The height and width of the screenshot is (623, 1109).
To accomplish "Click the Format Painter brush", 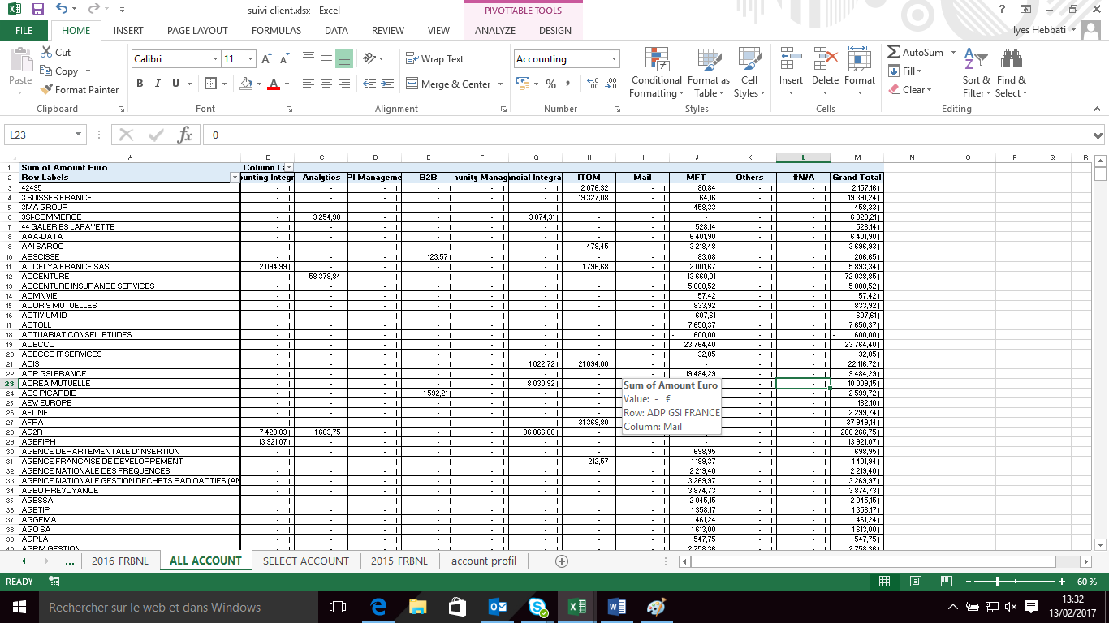I will [80, 89].
